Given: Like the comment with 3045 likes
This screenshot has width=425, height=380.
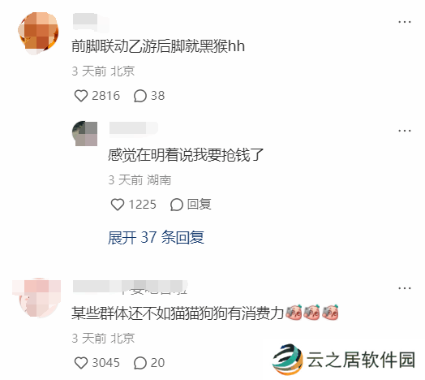Looking at the screenshot, I should click(x=81, y=363).
